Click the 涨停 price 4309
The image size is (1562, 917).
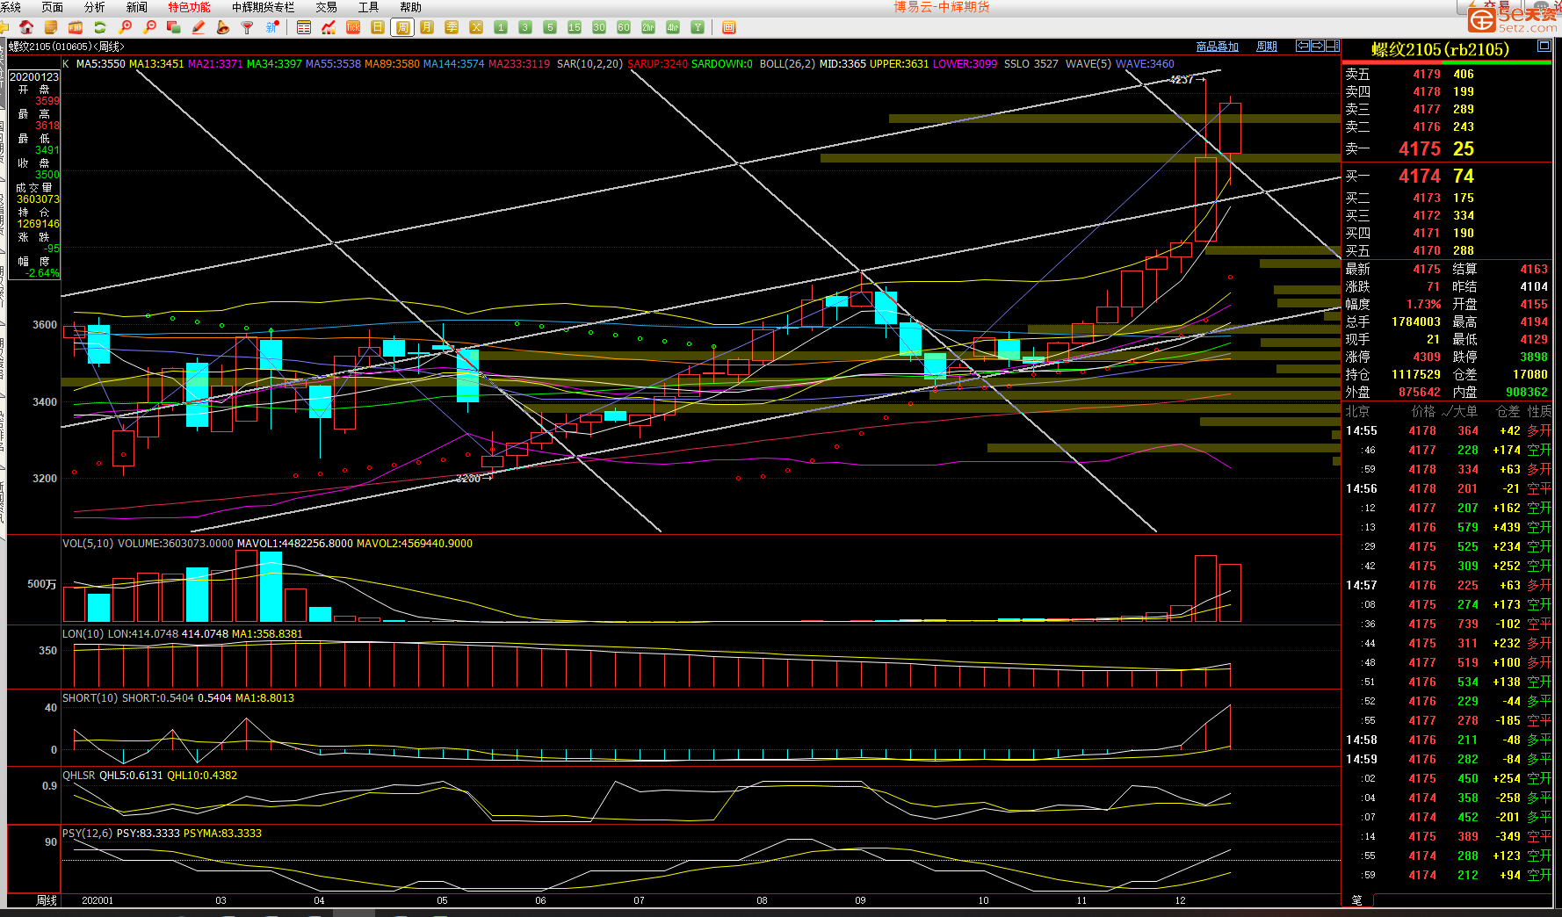[1427, 357]
